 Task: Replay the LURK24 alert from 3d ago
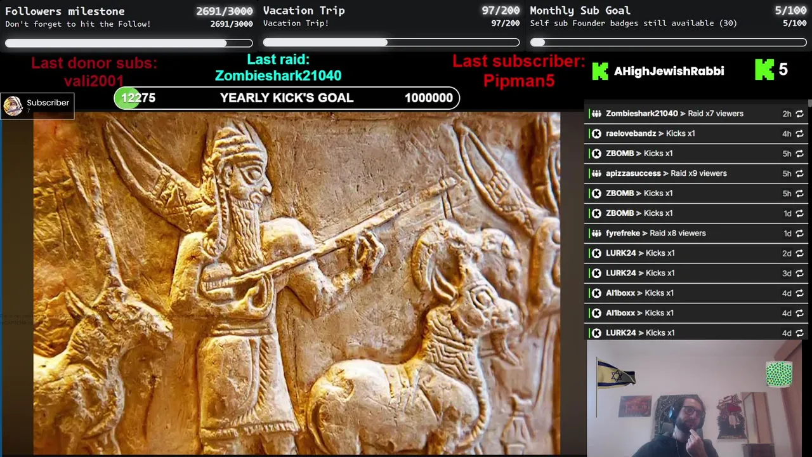799,274
